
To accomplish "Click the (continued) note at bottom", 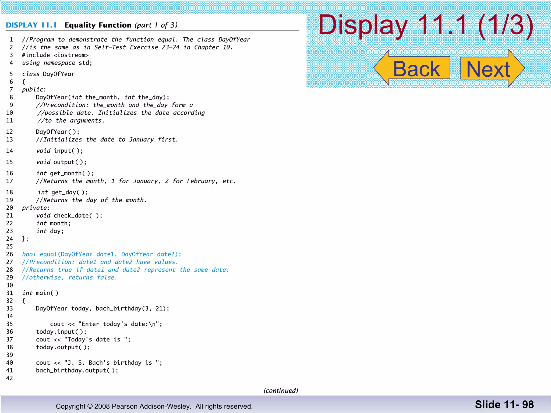I will [281, 391].
